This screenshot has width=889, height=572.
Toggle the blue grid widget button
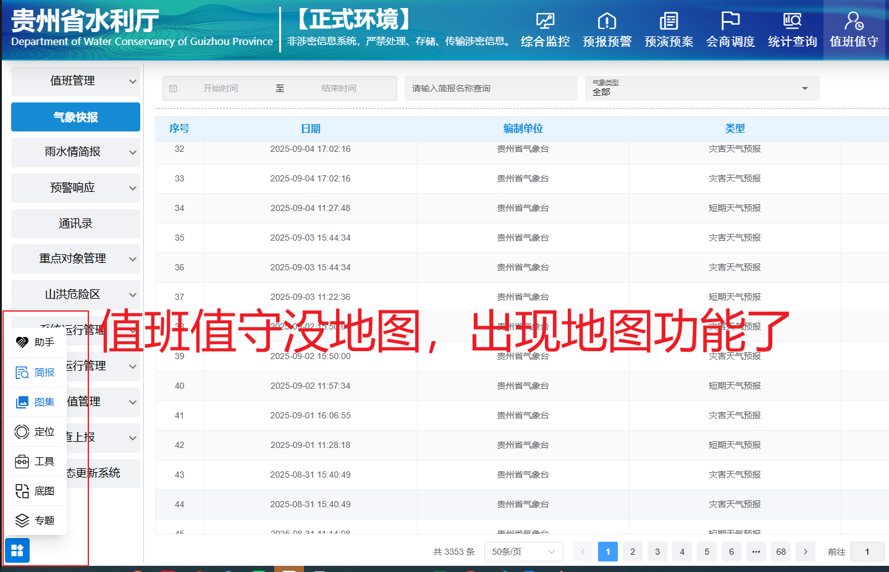pyautogui.click(x=17, y=550)
